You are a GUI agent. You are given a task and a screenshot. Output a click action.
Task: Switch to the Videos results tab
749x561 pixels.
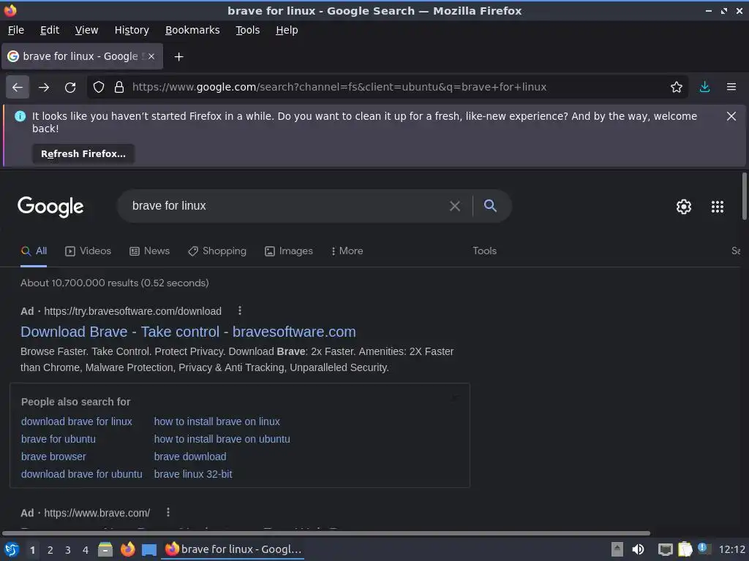(x=88, y=251)
